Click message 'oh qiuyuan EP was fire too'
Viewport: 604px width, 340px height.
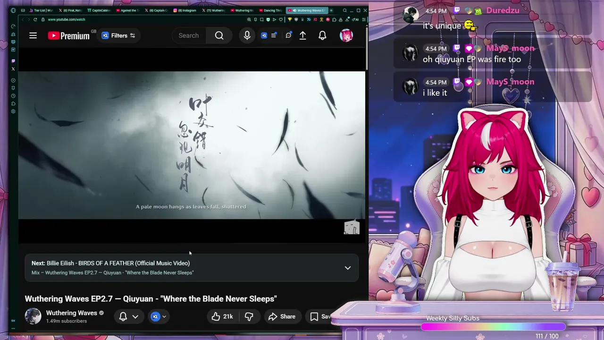(x=472, y=59)
